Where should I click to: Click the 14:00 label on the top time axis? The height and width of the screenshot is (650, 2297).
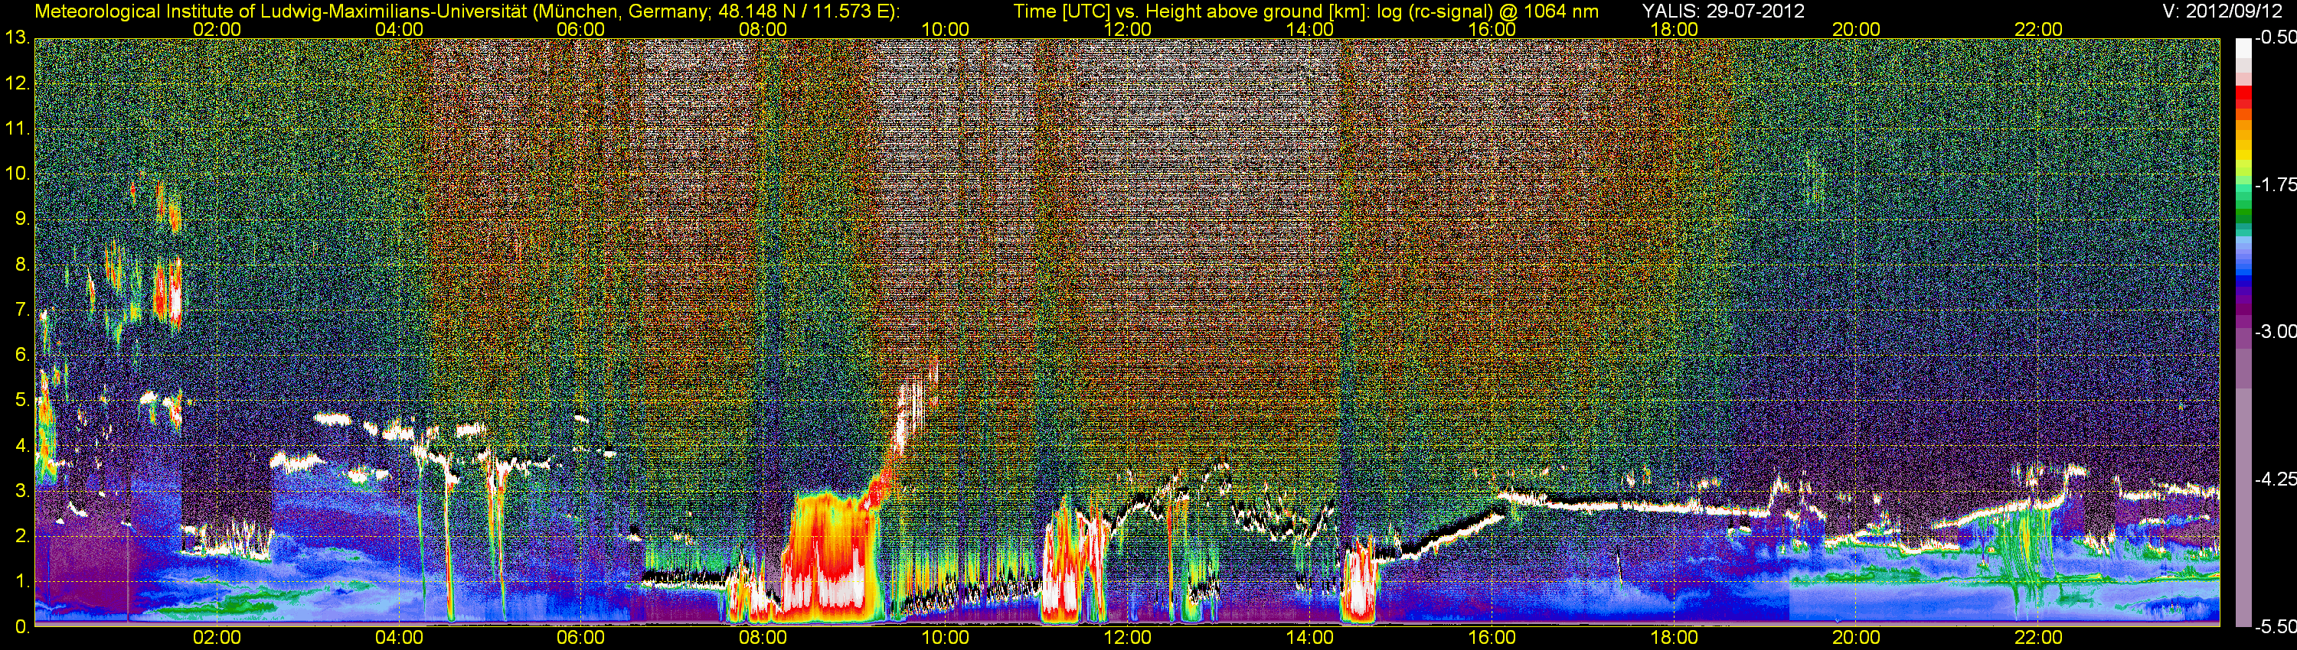(x=1310, y=29)
